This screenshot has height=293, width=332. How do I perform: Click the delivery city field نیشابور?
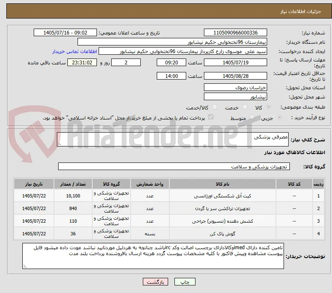(235, 97)
